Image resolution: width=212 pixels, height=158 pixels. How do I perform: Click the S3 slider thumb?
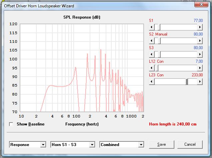159,54
